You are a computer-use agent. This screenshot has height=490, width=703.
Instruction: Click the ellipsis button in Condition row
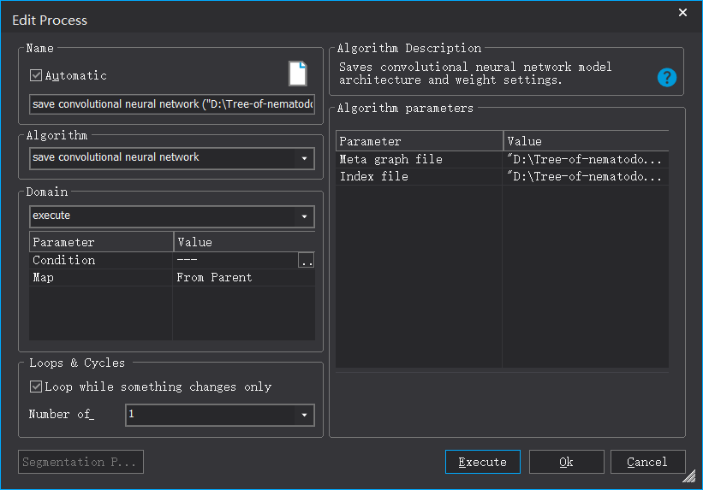[x=306, y=261]
